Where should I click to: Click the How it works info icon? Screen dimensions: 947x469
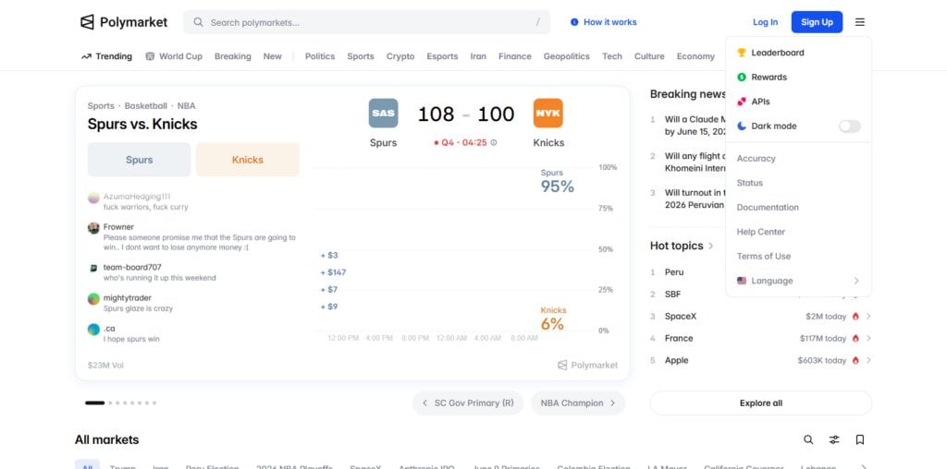point(574,22)
